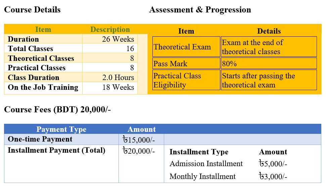Click the 80% pass mark value
326x188 pixels.
pos(229,64)
